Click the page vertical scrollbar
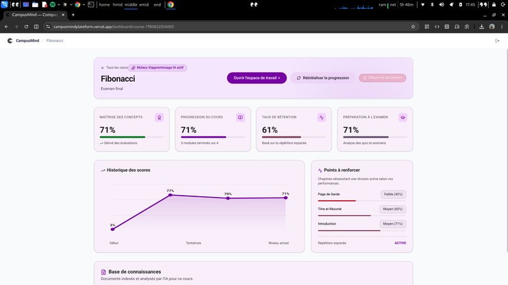The image size is (508, 285). point(507,150)
